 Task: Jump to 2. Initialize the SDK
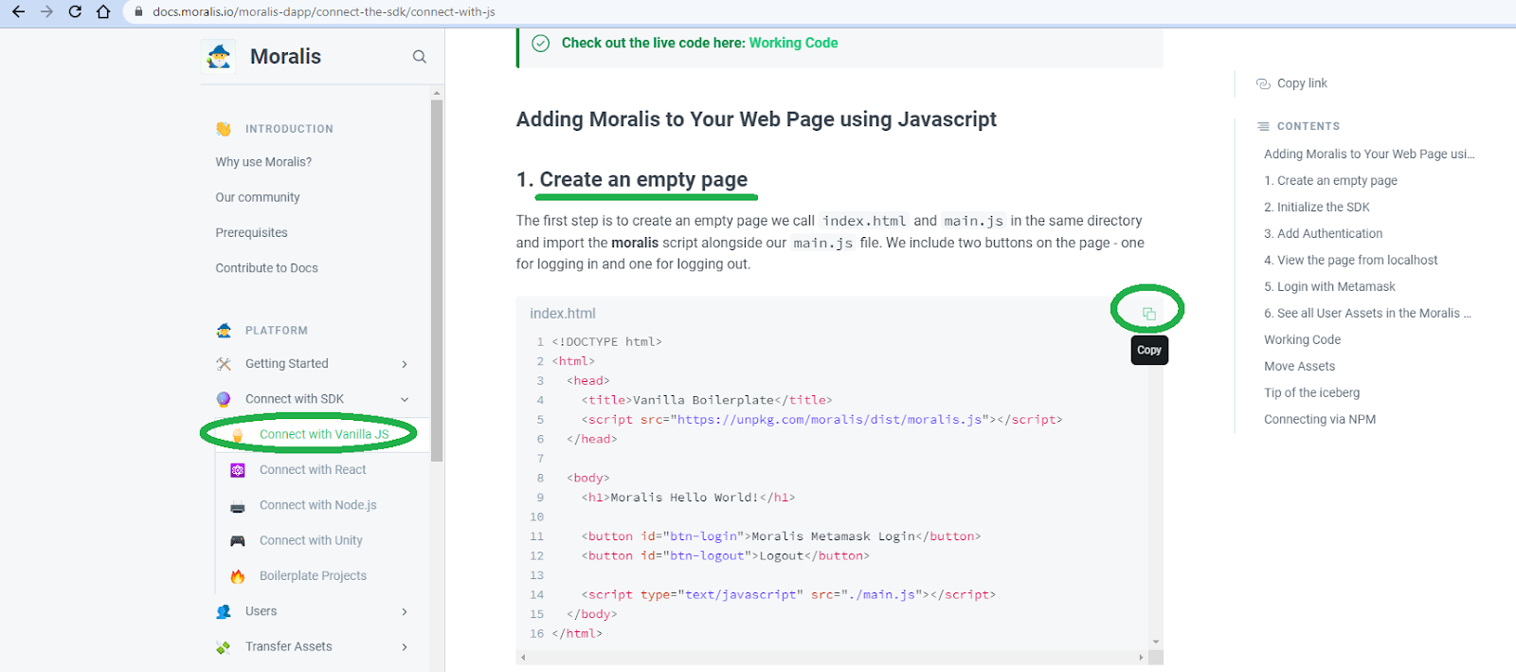(x=1317, y=207)
